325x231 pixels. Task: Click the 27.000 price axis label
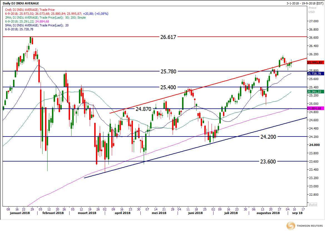[314, 21]
